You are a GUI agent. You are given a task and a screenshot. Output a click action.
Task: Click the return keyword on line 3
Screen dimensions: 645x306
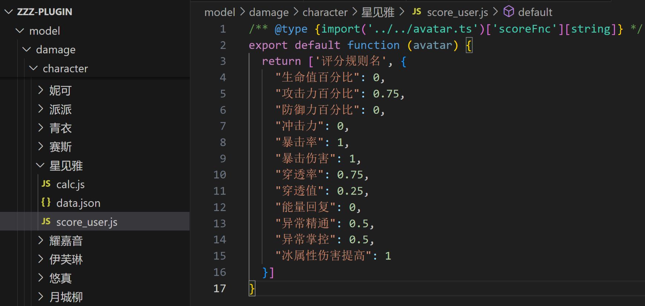point(282,61)
